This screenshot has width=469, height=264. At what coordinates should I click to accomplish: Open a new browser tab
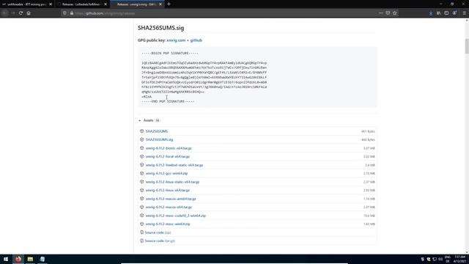click(169, 4)
